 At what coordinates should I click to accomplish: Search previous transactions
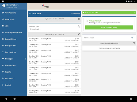79,27
